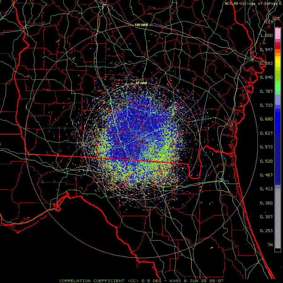Screen dimensions: 283x283
Task: Click the 100 NMI range ring label
Action: click(x=141, y=25)
